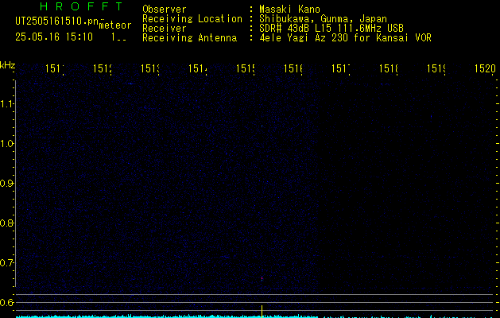Click the 1.0 frequency axis label
This screenshot has height=318, width=500.
pyautogui.click(x=6, y=144)
